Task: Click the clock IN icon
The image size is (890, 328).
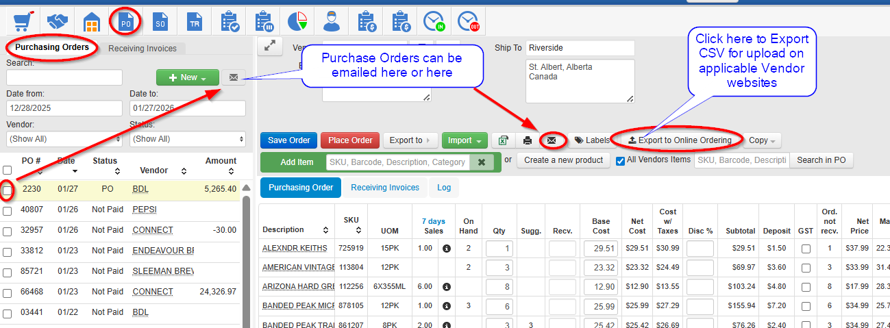Action: [x=434, y=21]
